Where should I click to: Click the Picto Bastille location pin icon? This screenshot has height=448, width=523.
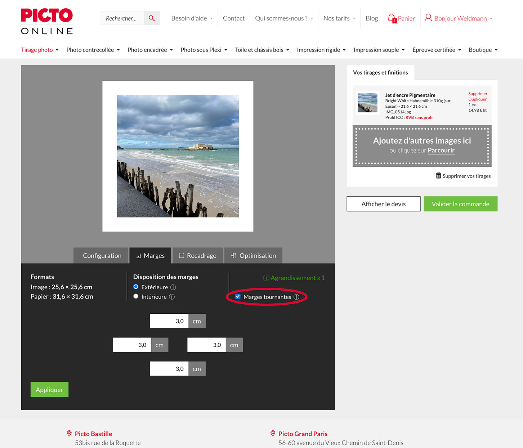click(x=69, y=434)
